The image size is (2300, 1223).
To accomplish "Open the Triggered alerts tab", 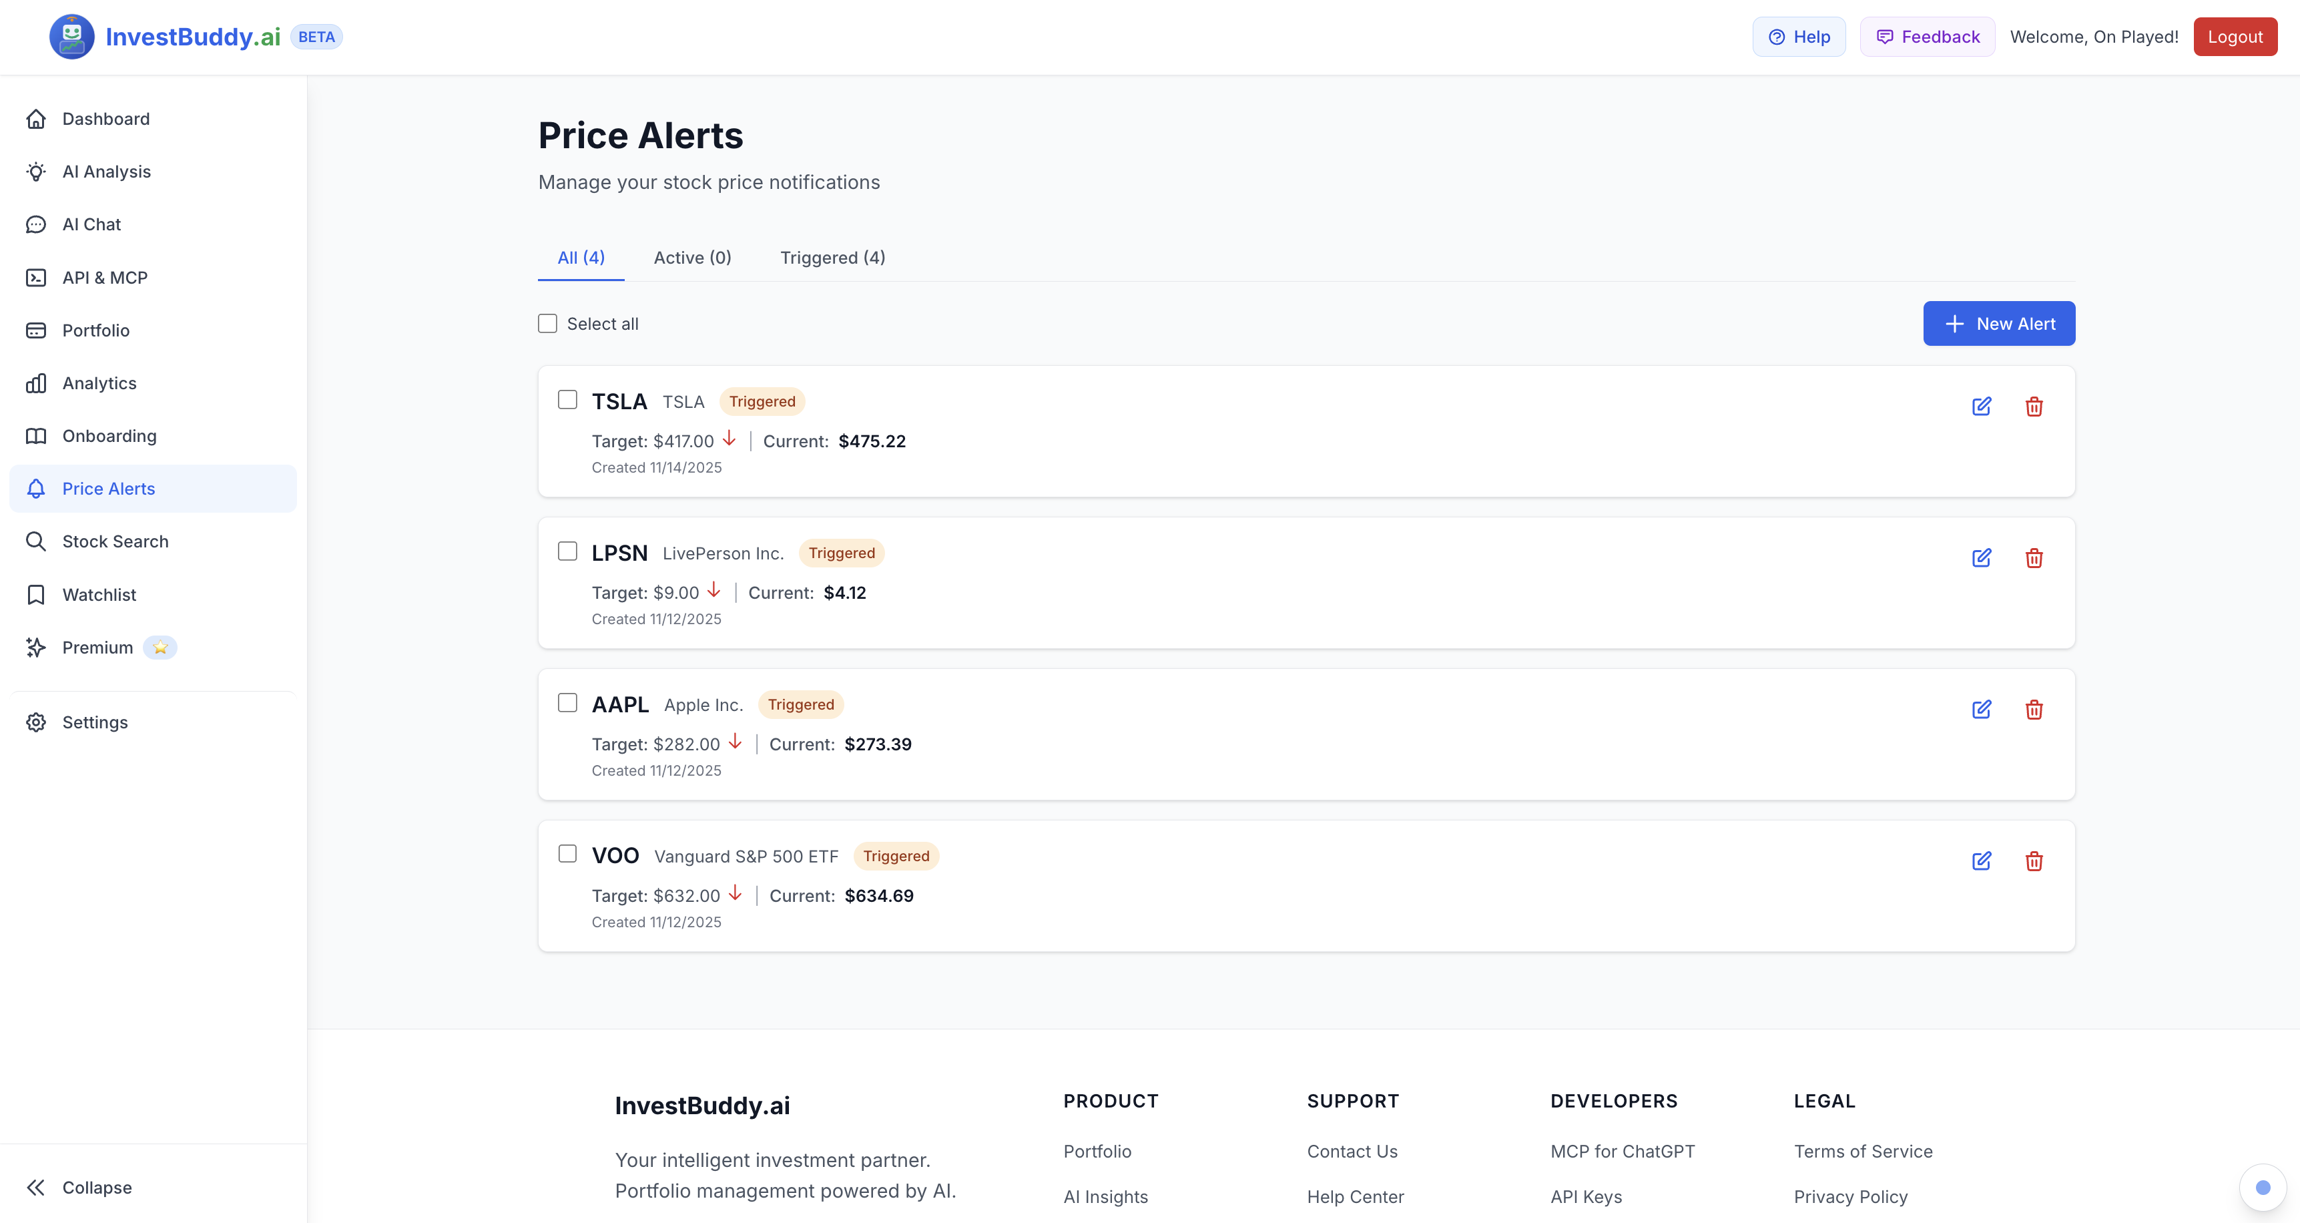I will [832, 257].
